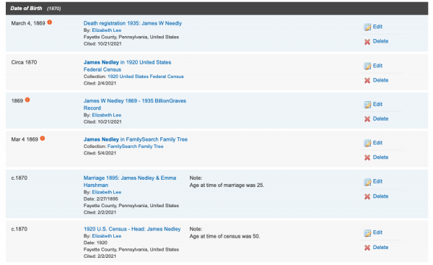Click Elizabeth Lee under Marriage 1895 source
Screen dimensions: 433x265
107,192
